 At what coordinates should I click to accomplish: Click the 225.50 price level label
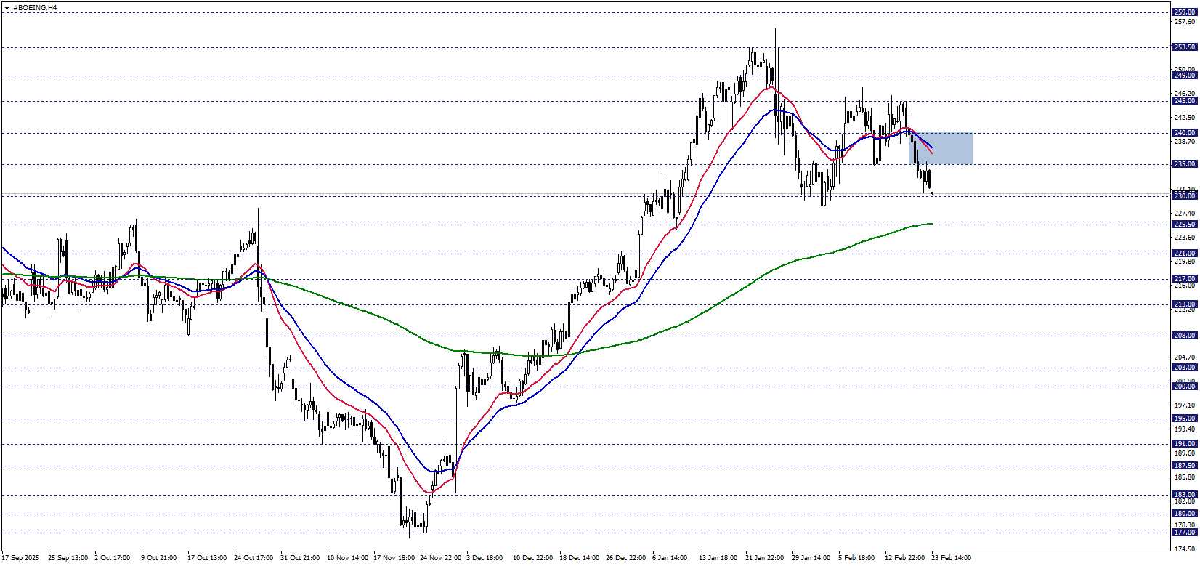pyautogui.click(x=1184, y=225)
